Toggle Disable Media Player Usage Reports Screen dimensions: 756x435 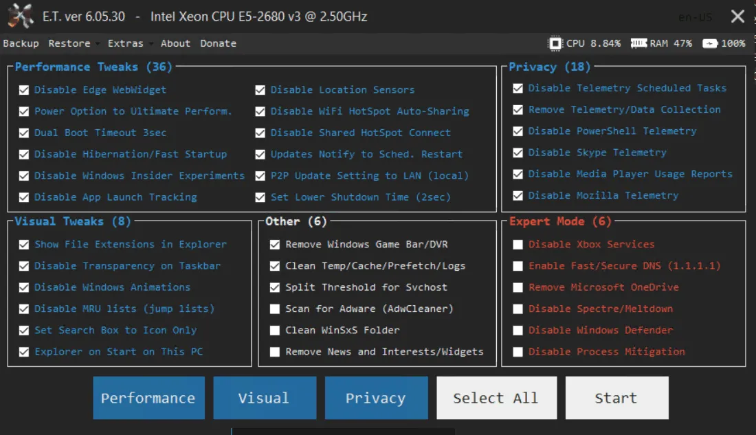tap(518, 174)
